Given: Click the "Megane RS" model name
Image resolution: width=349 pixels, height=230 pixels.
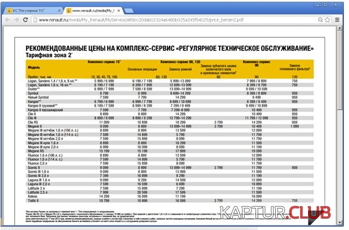Looking at the screenshot, I should [x=35, y=151].
